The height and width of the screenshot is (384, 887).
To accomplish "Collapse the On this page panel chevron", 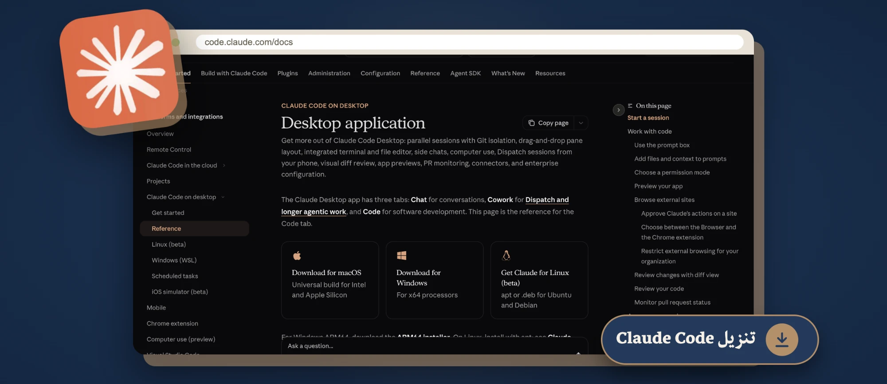I will (x=619, y=110).
